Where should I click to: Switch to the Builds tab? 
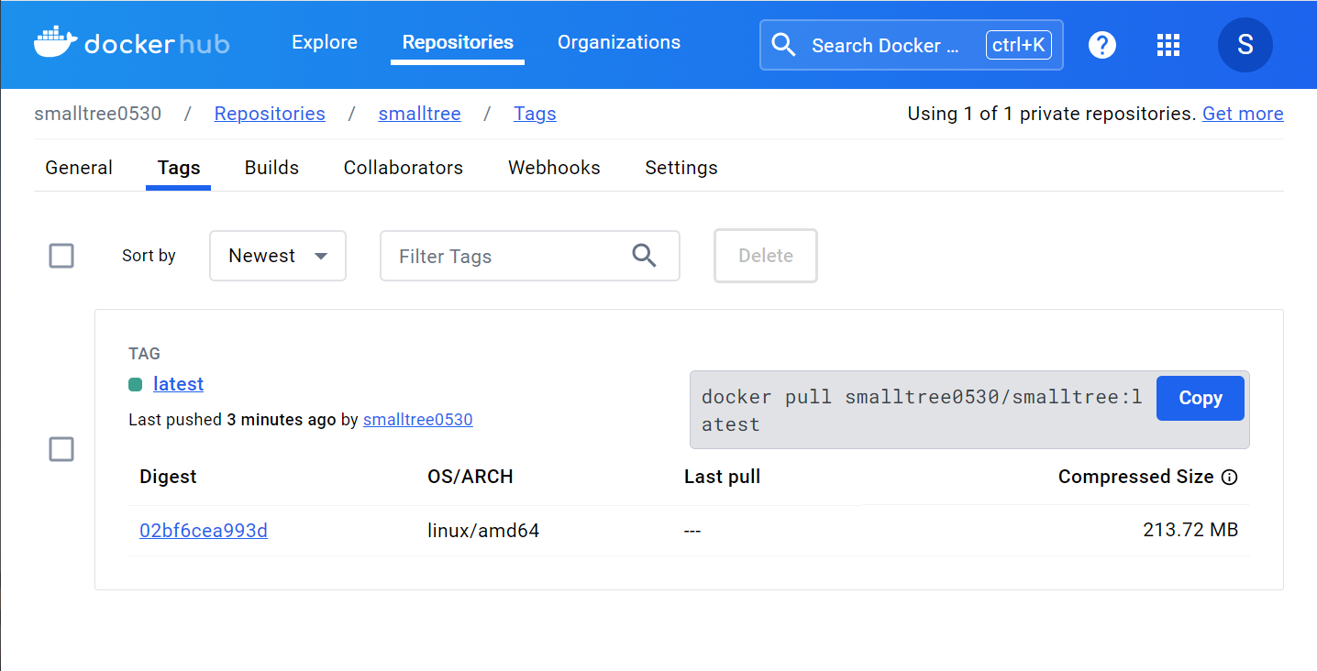coord(271,168)
